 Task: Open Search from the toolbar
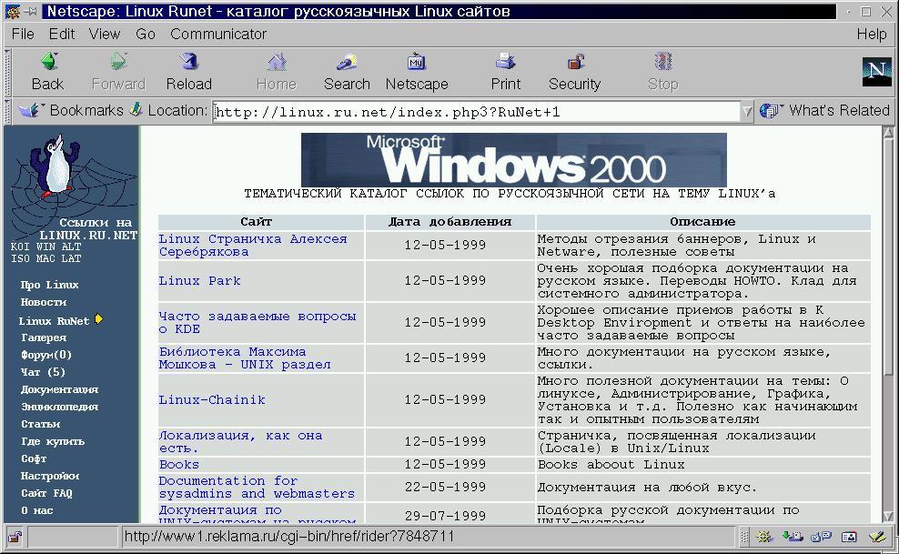[x=347, y=62]
